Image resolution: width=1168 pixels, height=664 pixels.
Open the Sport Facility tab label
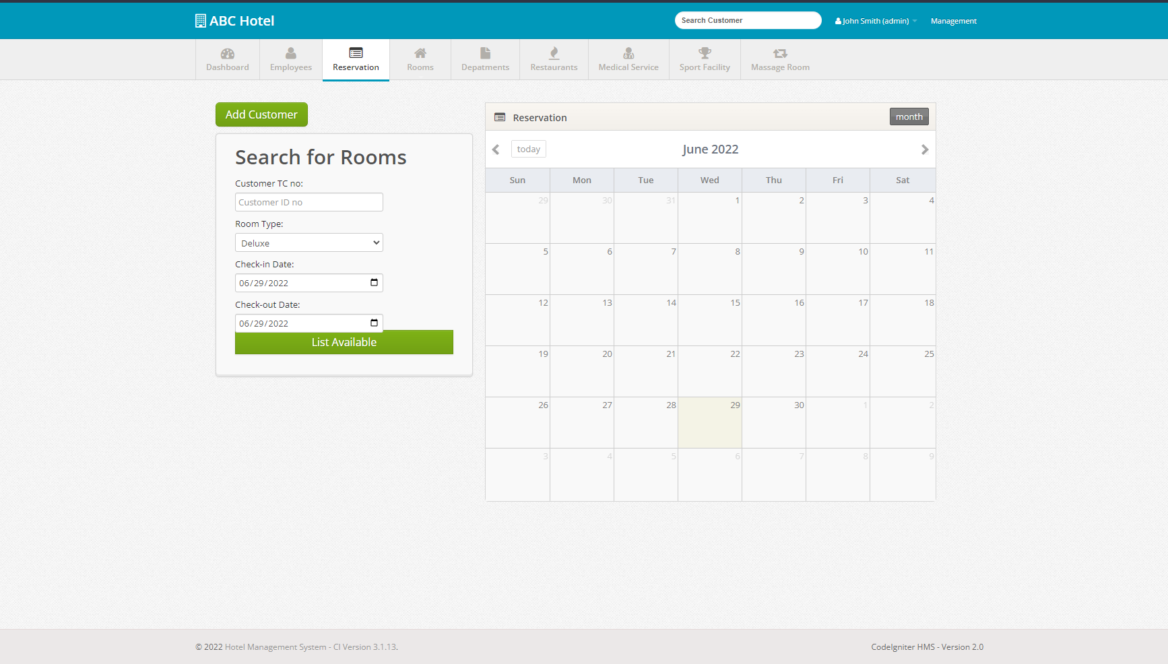(x=705, y=67)
